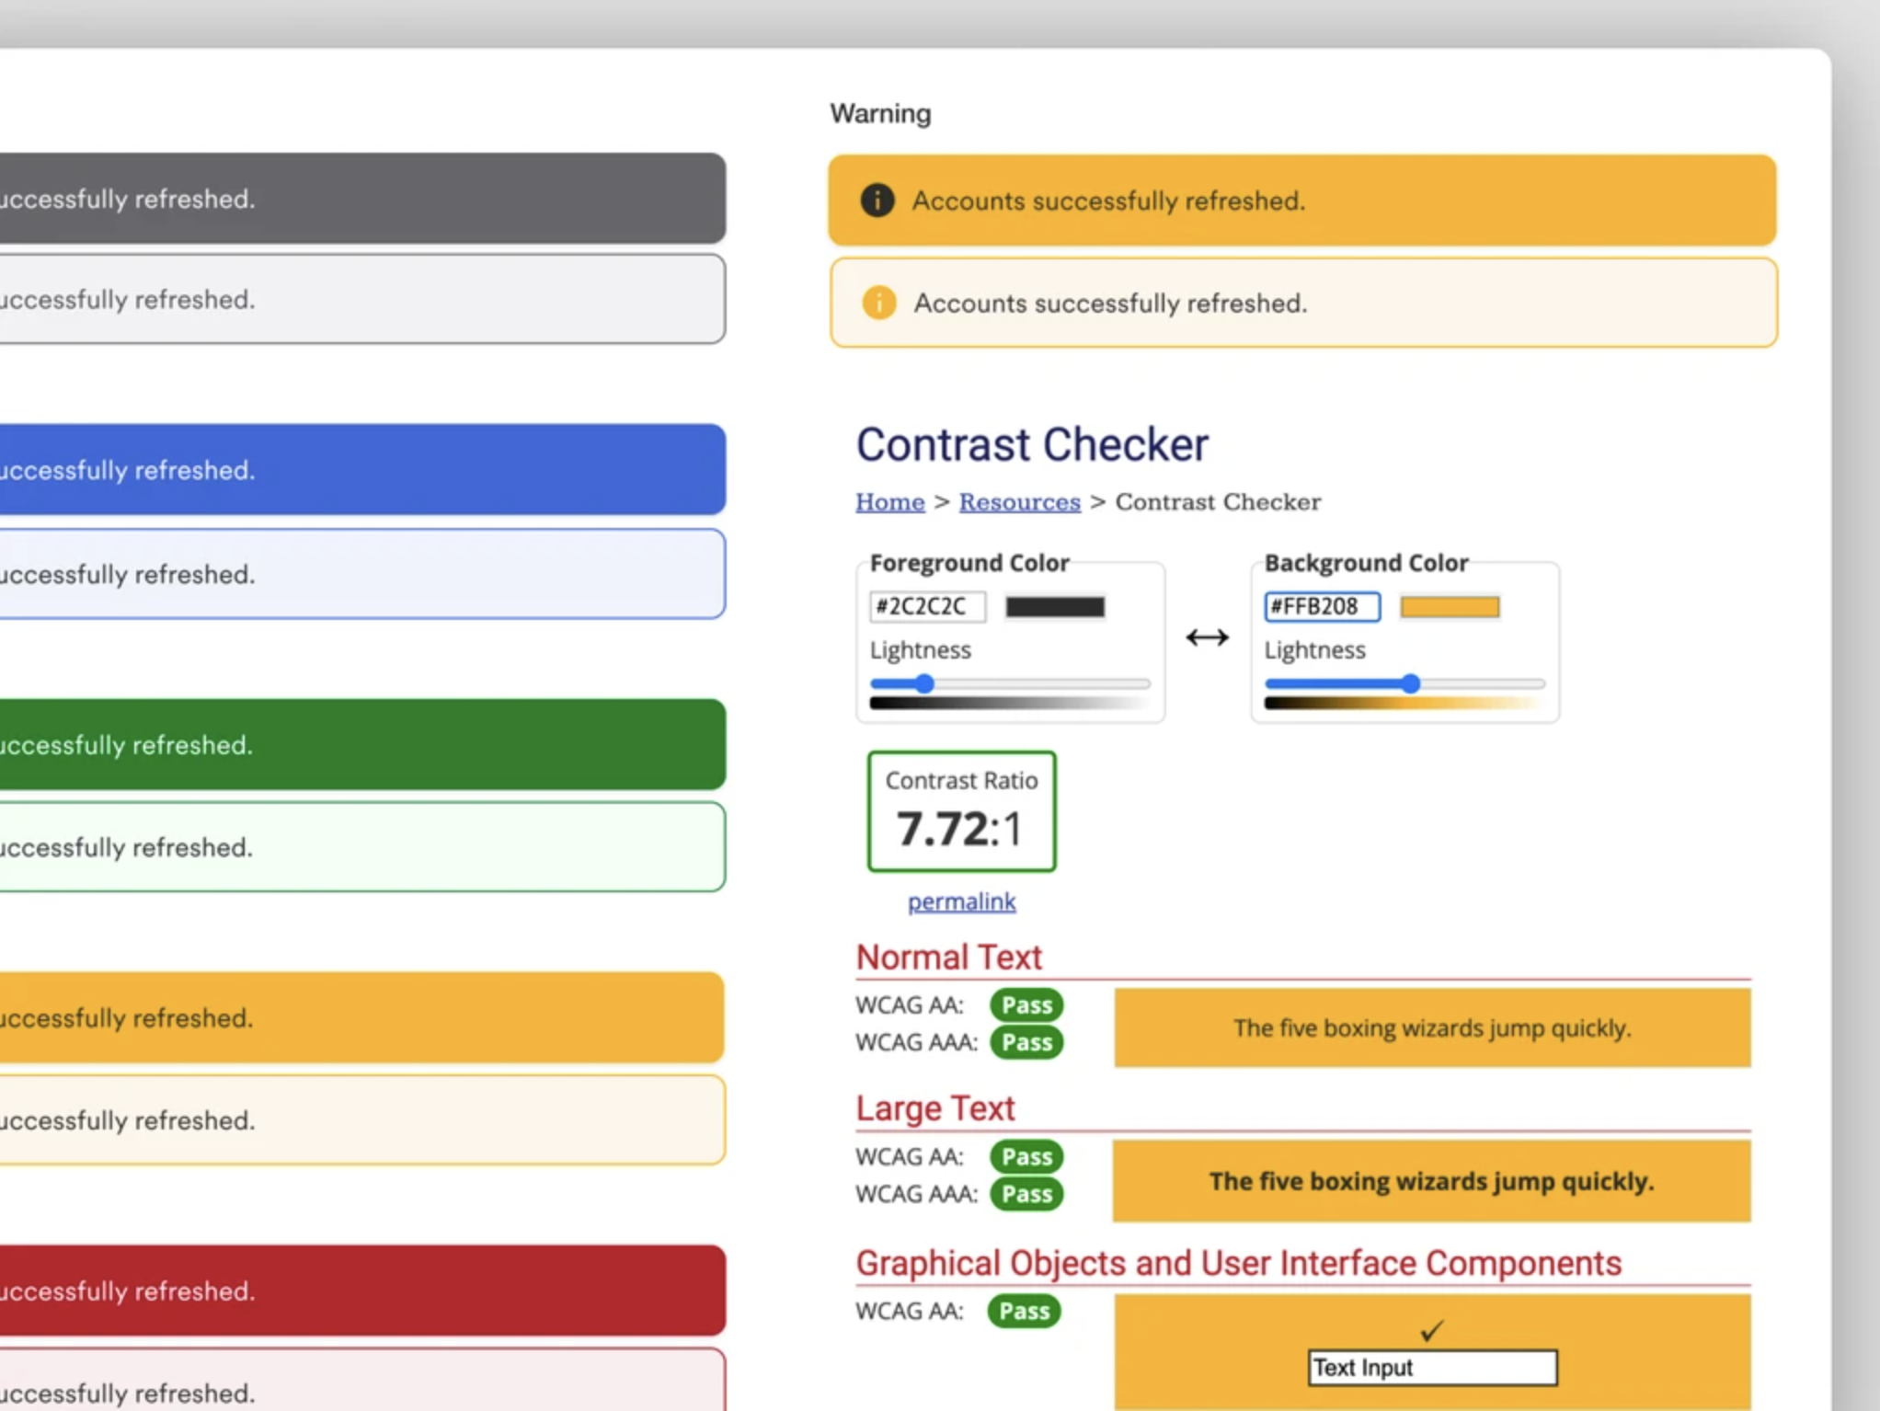Click the dark info icon in solid warning banner
Image resolution: width=1880 pixels, height=1411 pixels.
[x=877, y=201]
